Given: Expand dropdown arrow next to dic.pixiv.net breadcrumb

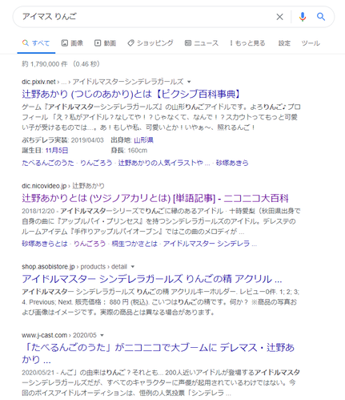Looking at the screenshot, I should click(189, 82).
